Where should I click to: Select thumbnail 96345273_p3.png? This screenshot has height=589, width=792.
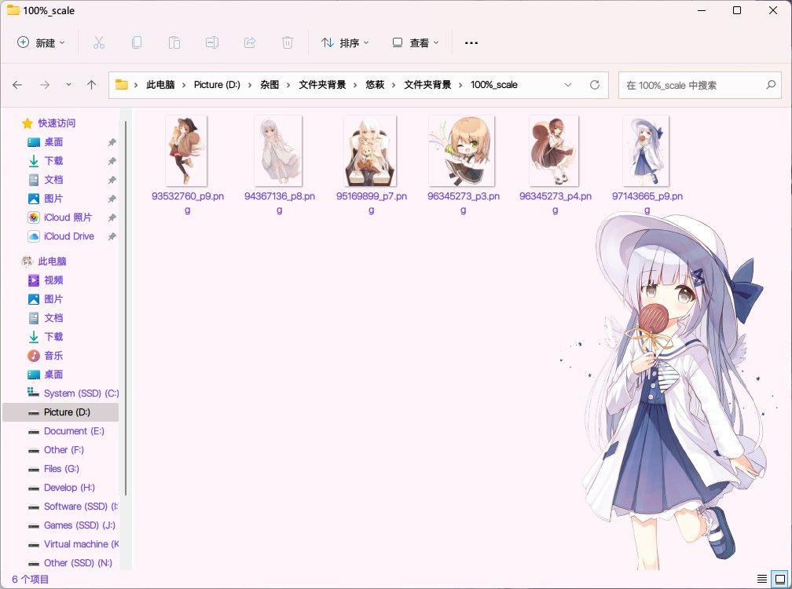tap(462, 151)
